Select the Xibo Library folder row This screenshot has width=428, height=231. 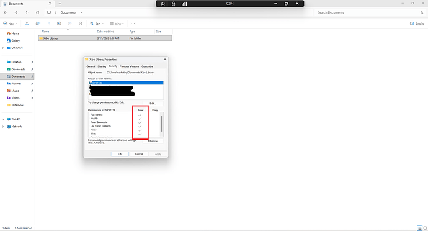tap(105, 38)
